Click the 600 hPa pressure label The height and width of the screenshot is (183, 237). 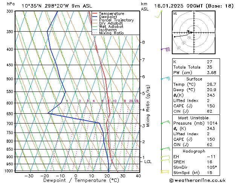11,103
